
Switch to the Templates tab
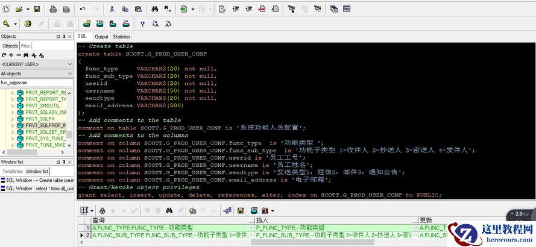click(13, 172)
